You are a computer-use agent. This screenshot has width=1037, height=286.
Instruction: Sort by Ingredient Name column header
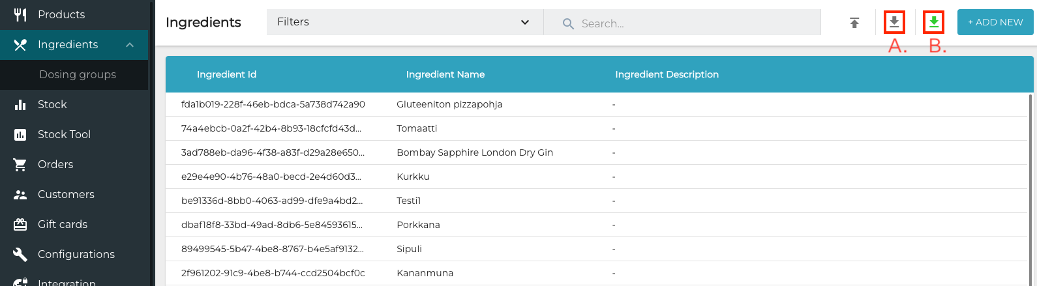pyautogui.click(x=445, y=74)
